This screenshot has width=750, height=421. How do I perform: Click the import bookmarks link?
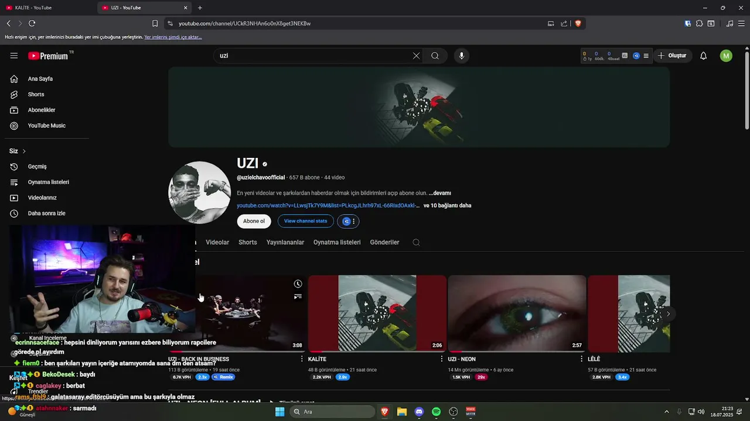[x=173, y=37]
